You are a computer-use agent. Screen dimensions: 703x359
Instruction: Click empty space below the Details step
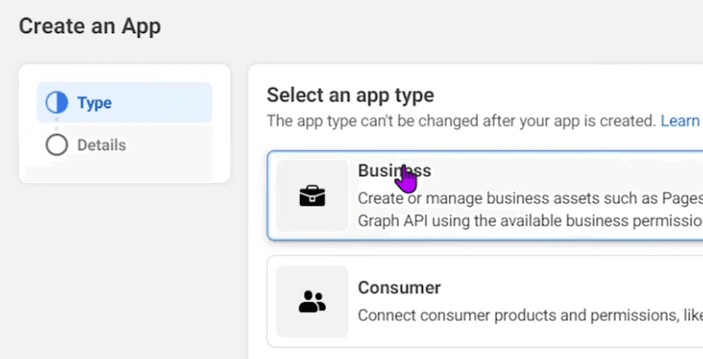[125, 170]
